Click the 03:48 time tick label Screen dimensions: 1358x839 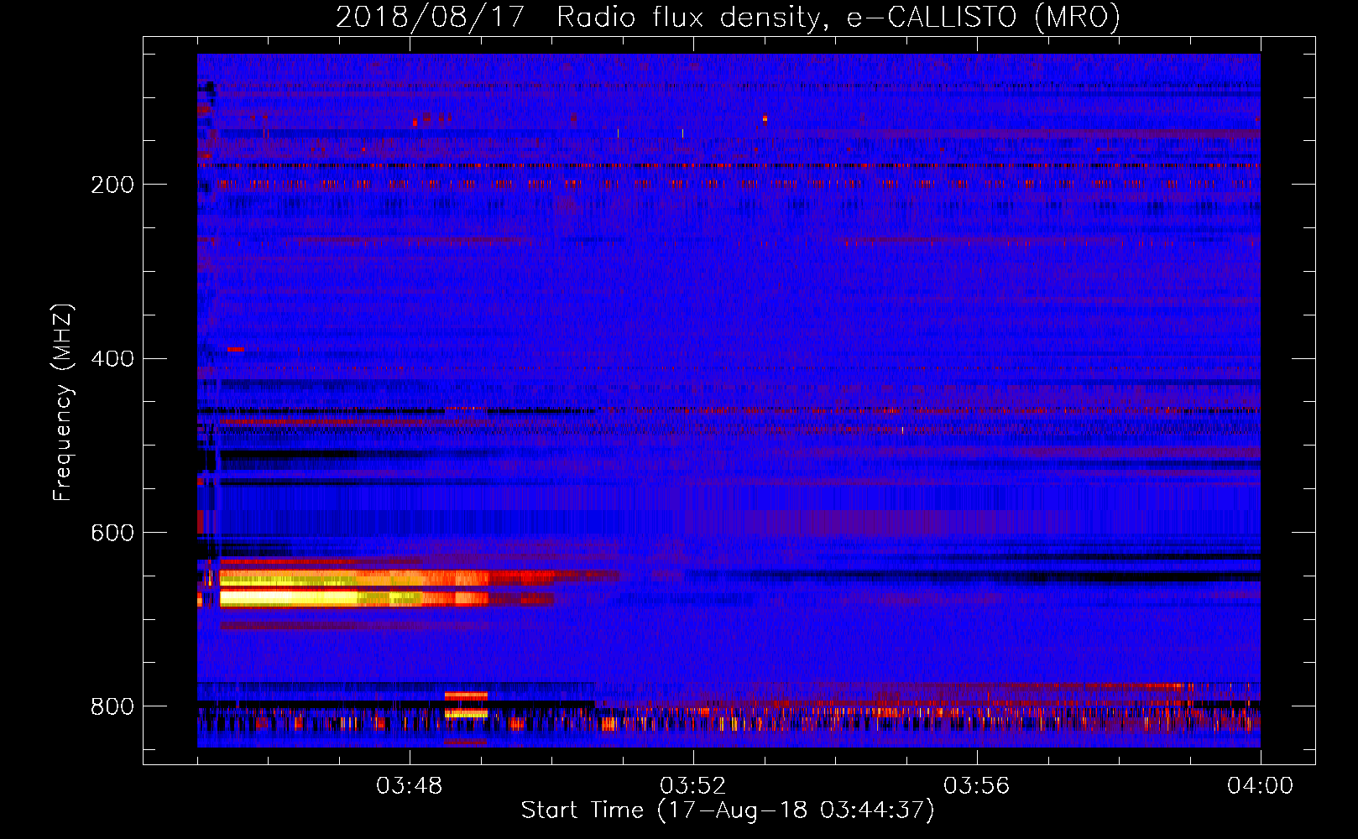coord(410,786)
